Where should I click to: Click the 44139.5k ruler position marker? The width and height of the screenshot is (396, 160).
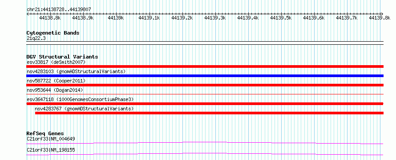pos(281,18)
